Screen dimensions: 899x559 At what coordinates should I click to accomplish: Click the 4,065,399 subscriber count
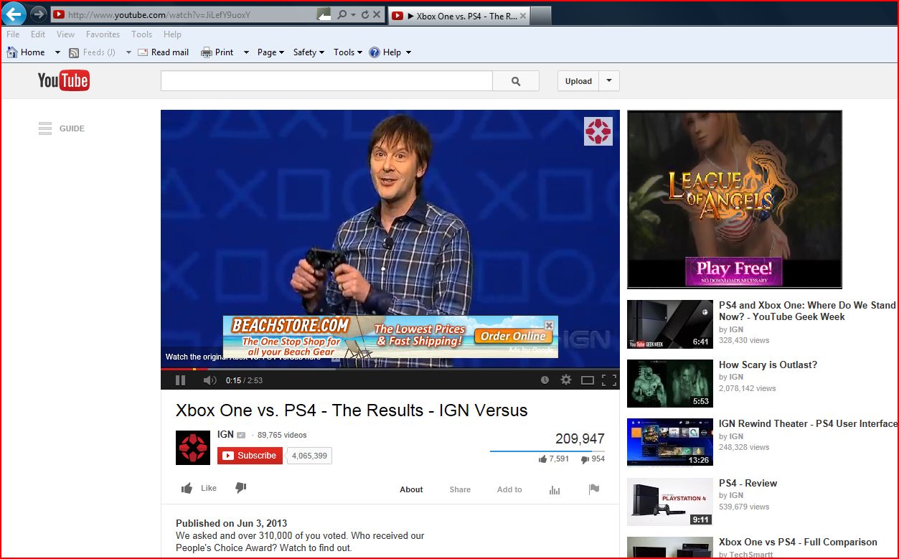coord(309,456)
